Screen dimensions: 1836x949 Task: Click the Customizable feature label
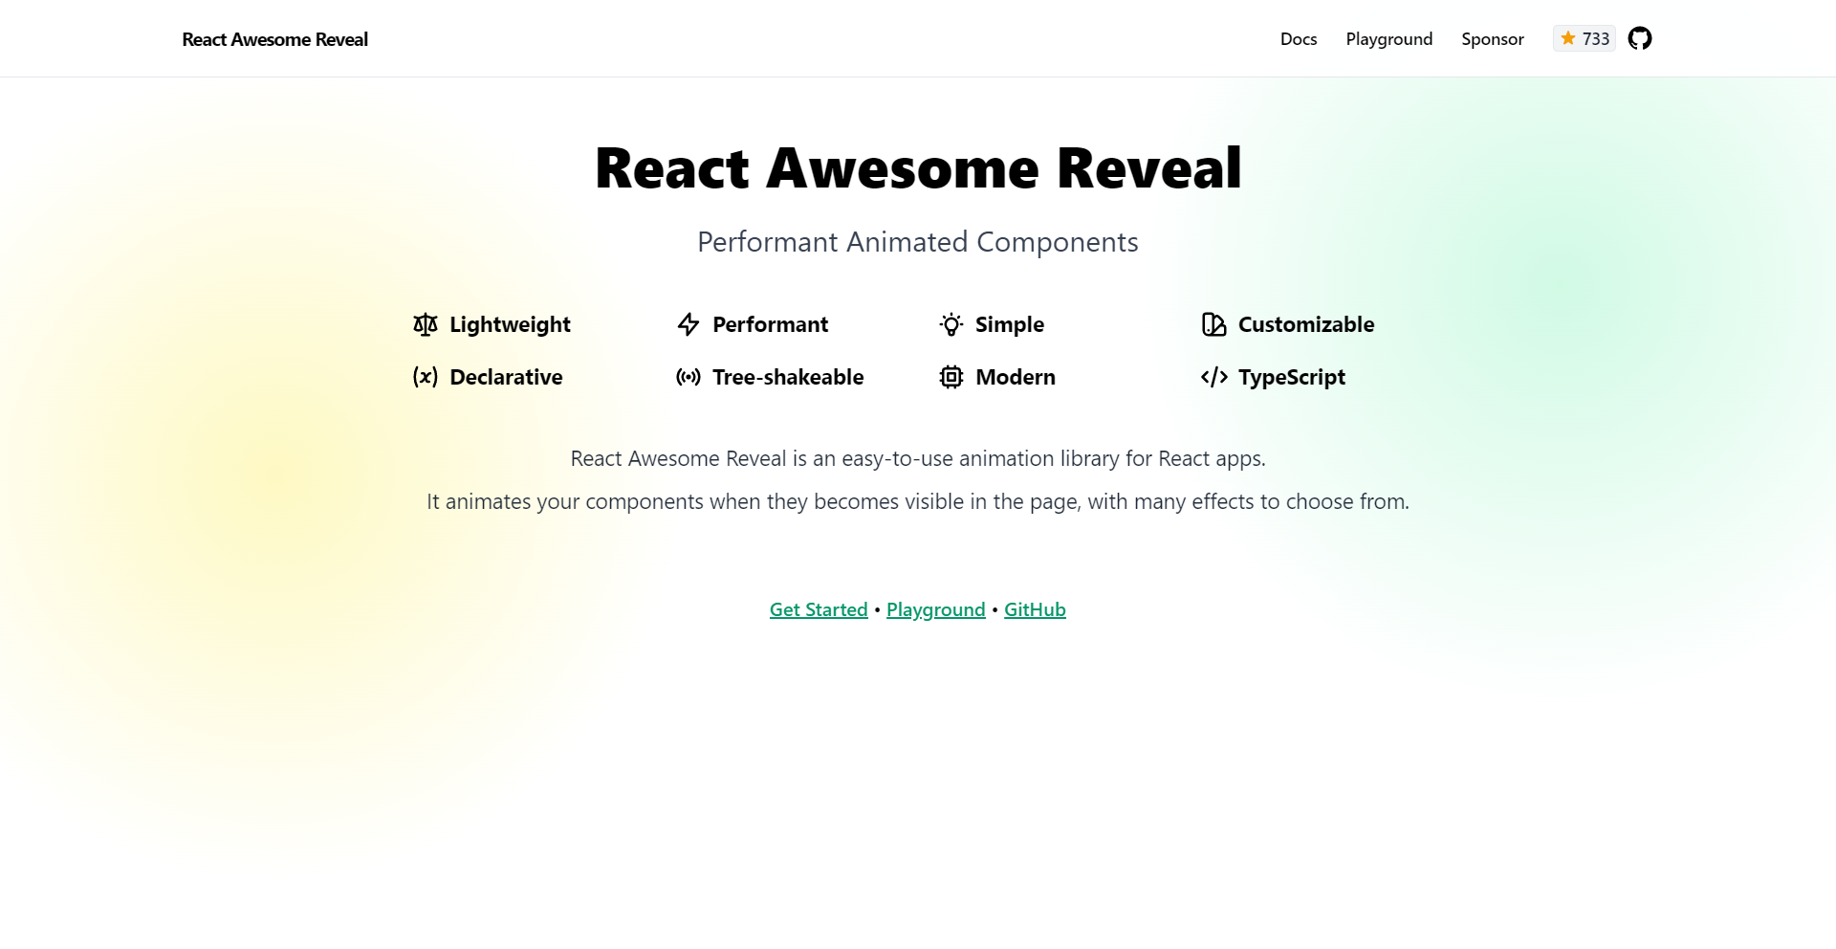1306,324
